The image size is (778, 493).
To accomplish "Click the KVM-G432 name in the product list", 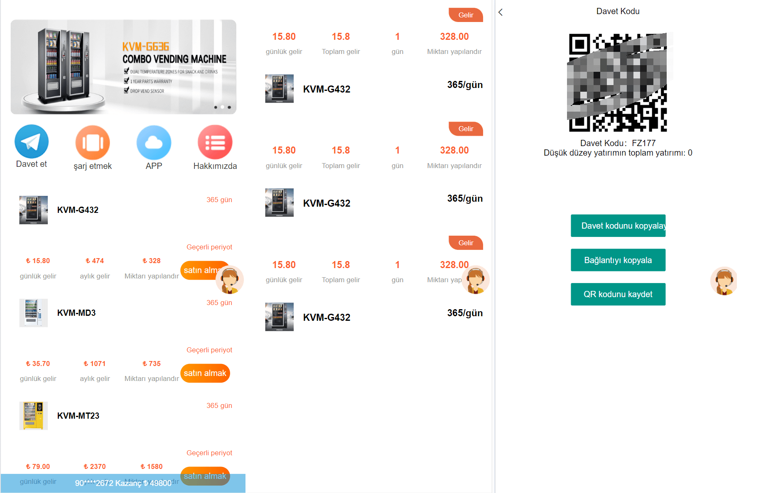I will pyautogui.click(x=78, y=210).
